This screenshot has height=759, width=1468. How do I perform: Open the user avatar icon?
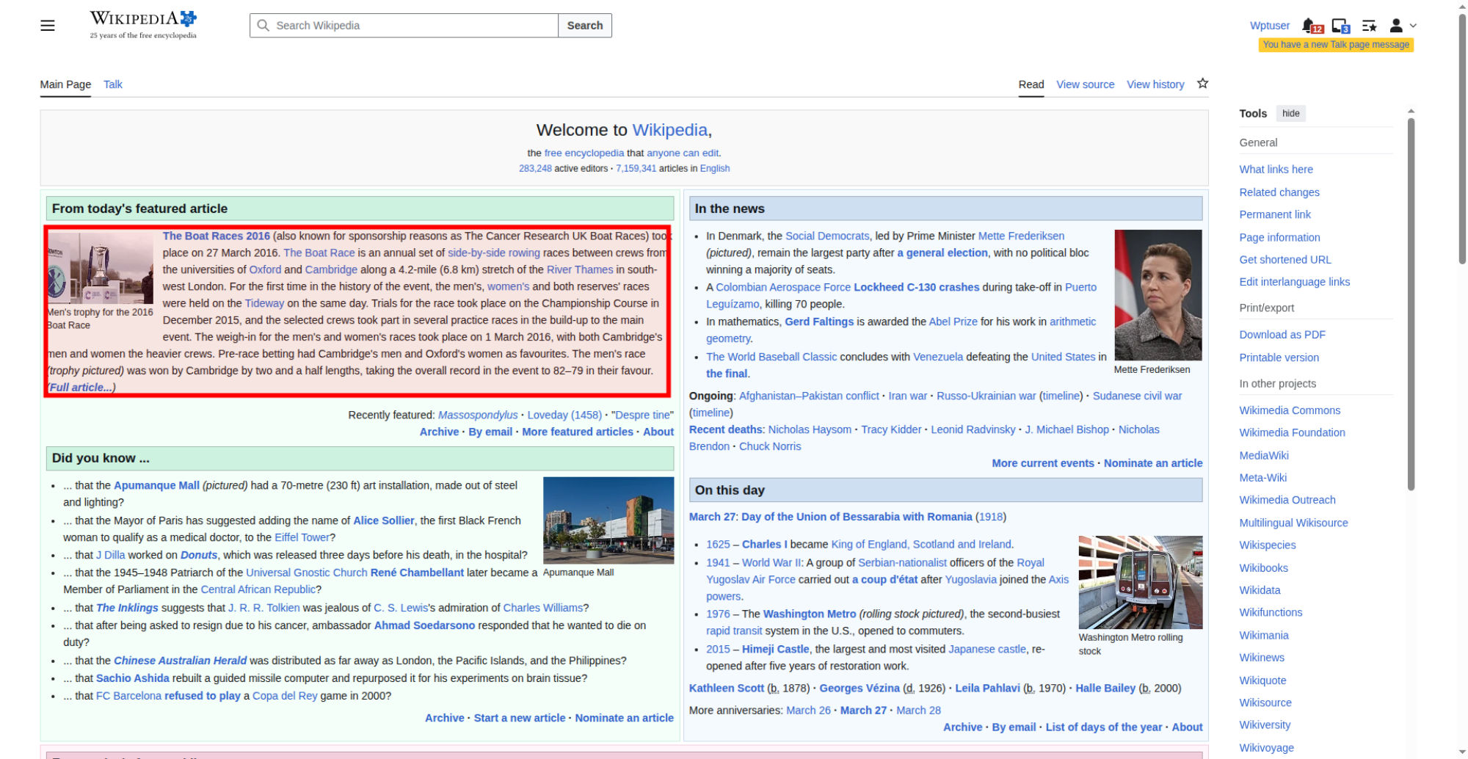click(x=1396, y=26)
